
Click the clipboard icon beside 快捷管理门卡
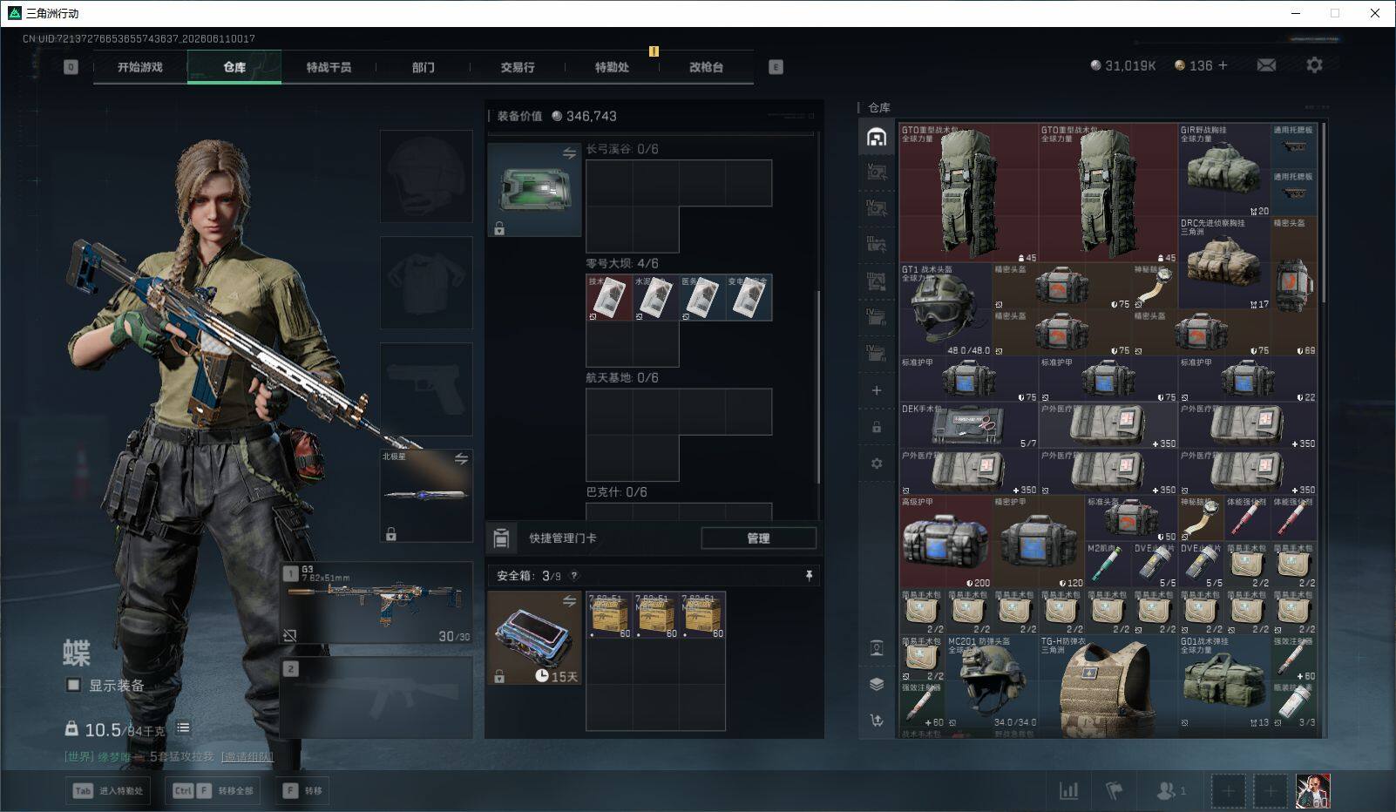(x=501, y=538)
